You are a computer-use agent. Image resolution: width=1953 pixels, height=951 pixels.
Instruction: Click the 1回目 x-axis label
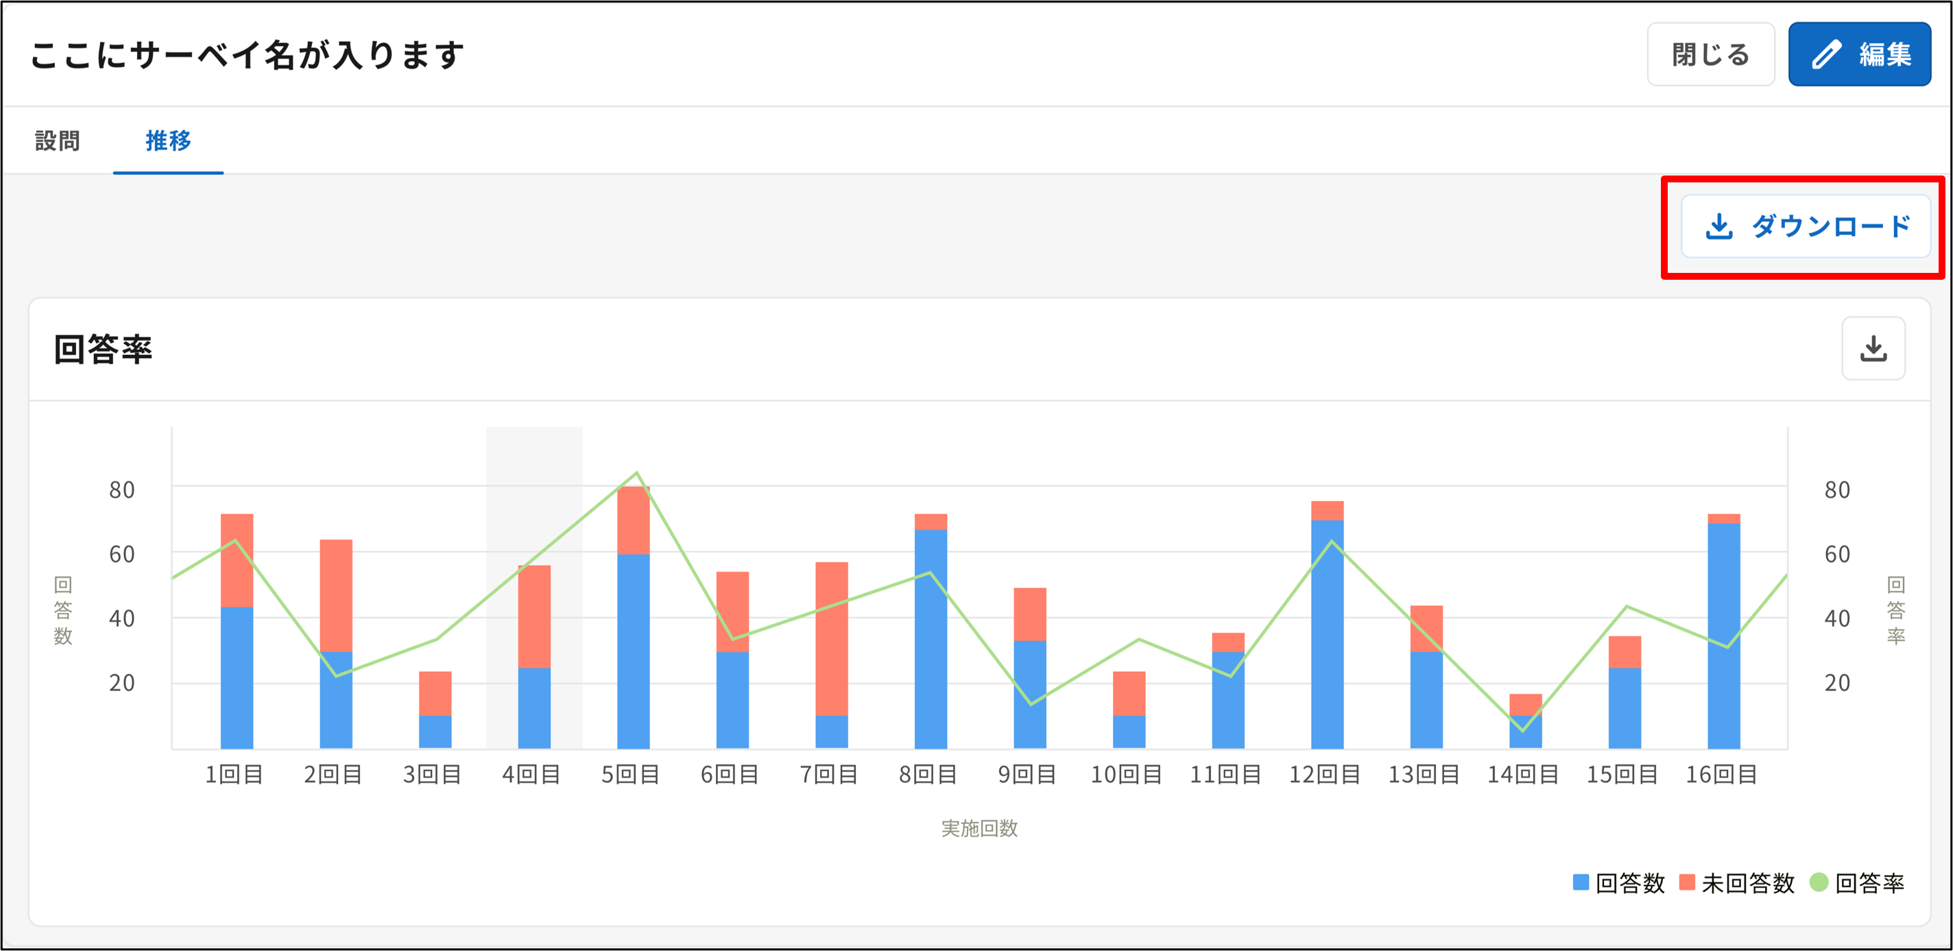(x=235, y=774)
